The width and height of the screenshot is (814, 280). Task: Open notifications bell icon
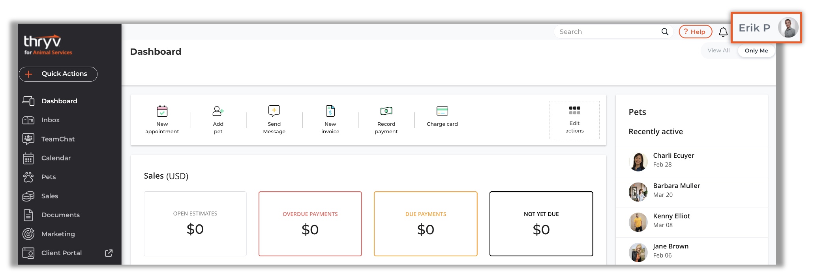click(723, 32)
